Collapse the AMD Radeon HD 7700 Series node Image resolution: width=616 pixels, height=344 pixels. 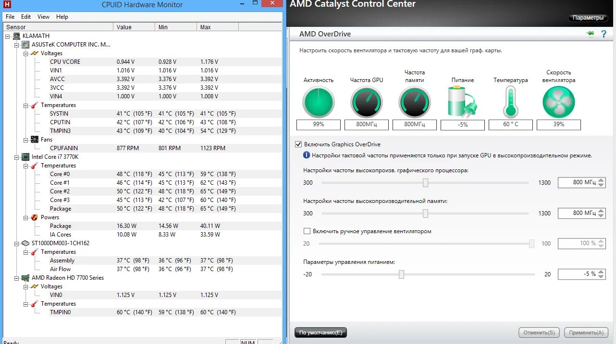click(x=17, y=278)
